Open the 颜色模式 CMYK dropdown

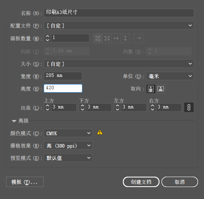point(68,133)
